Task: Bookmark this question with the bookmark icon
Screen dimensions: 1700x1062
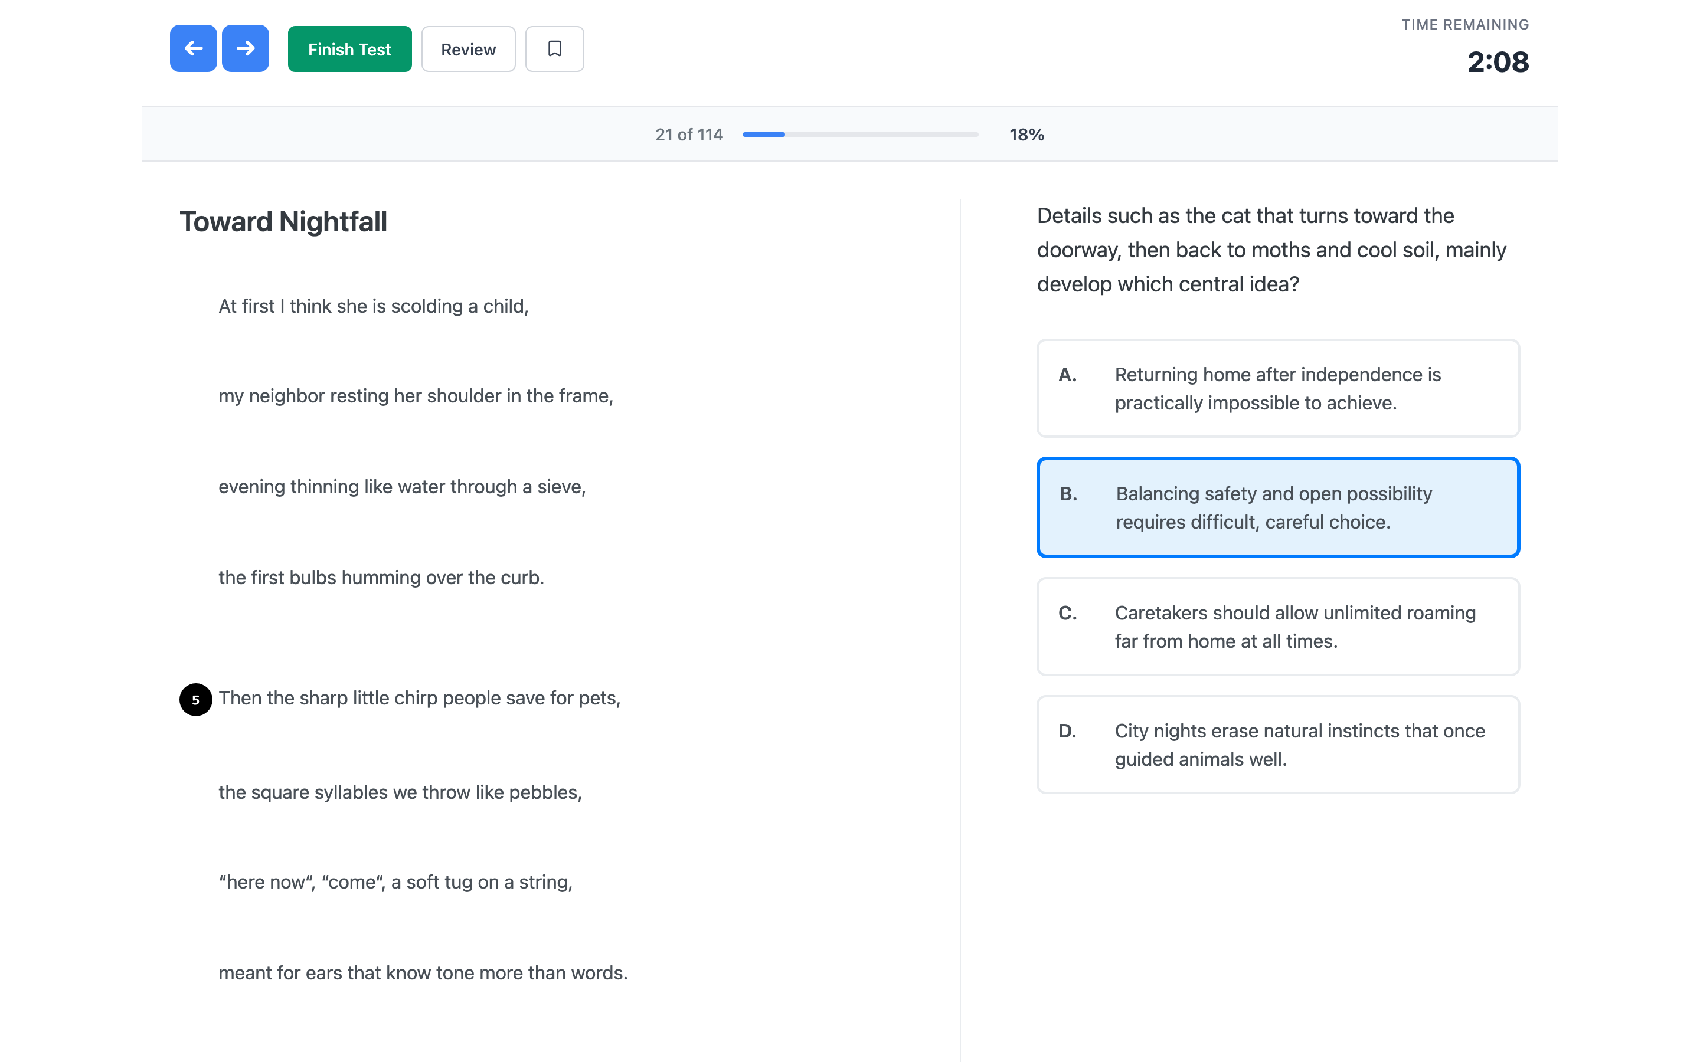Action: click(x=554, y=48)
